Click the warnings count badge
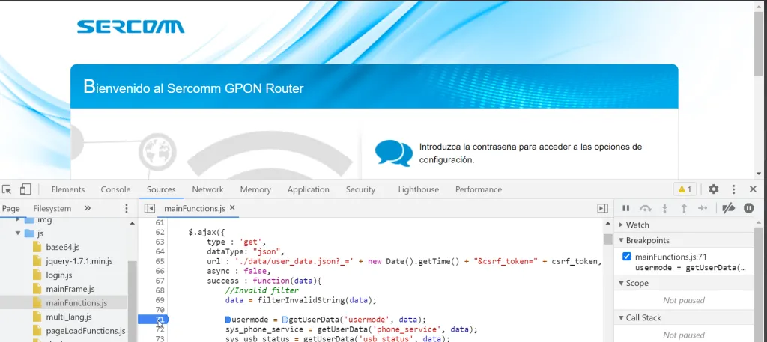 tap(685, 189)
